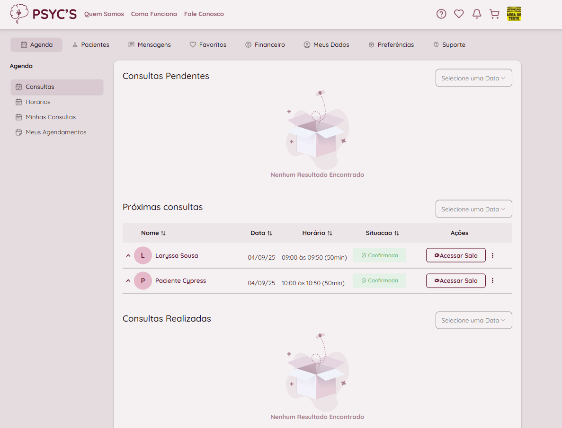Open the notifications bell icon
The height and width of the screenshot is (428, 562).
coord(477,14)
